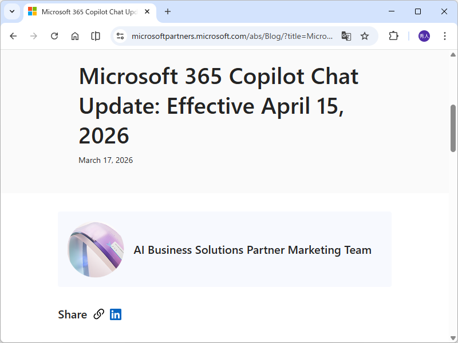The image size is (458, 343).
Task: Open the Extensions puzzle icon
Action: [393, 36]
